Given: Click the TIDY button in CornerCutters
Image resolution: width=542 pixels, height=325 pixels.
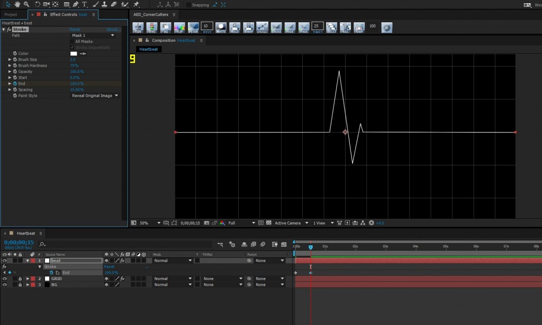Looking at the screenshot, I should pyautogui.click(x=138, y=27).
